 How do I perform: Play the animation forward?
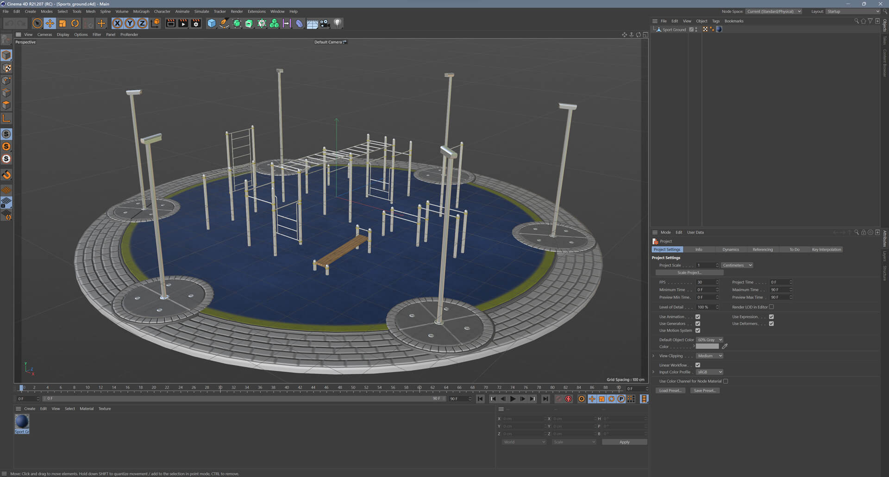513,399
